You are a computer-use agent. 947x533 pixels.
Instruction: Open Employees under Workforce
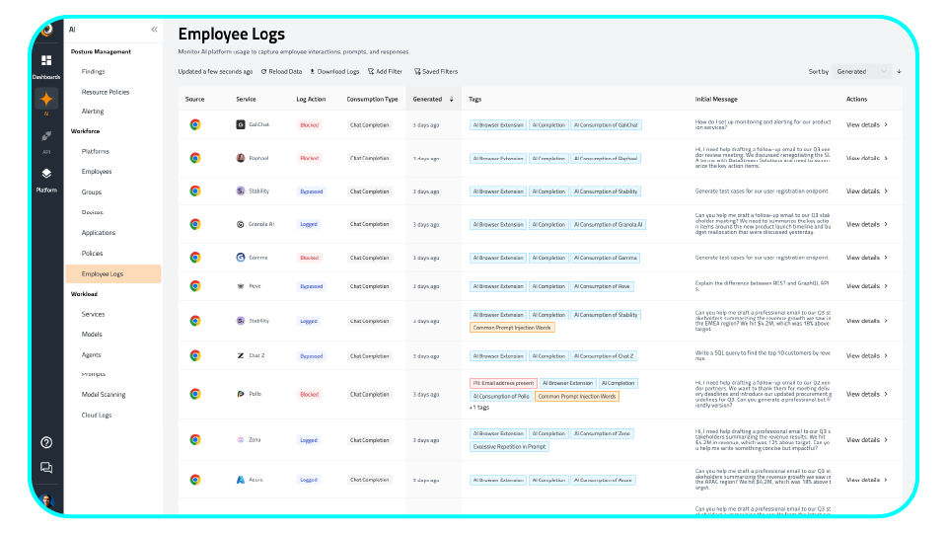pyautogui.click(x=97, y=172)
